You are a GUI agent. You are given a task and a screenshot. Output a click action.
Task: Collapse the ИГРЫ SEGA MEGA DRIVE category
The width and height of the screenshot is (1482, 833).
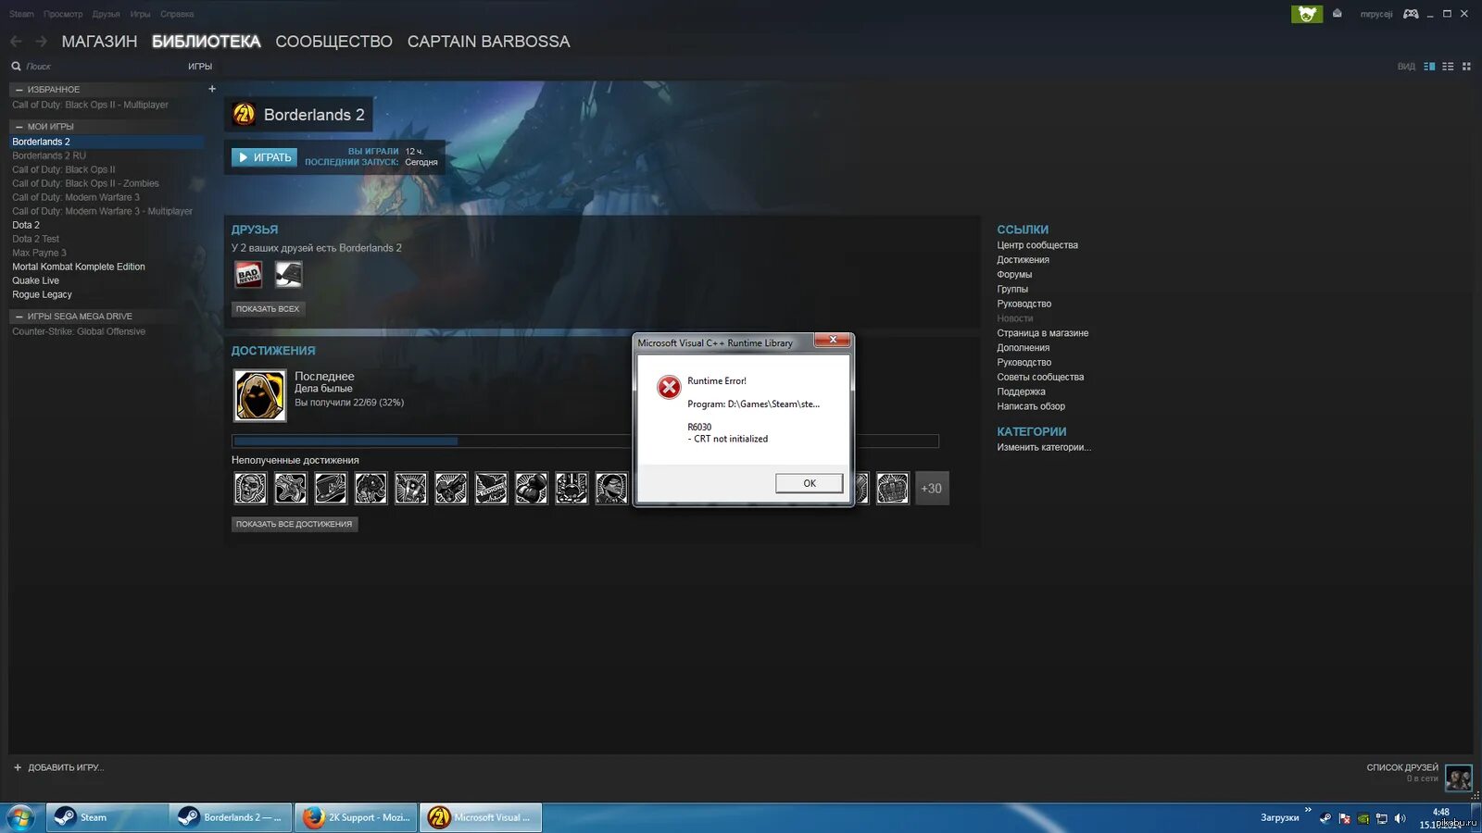click(x=19, y=317)
